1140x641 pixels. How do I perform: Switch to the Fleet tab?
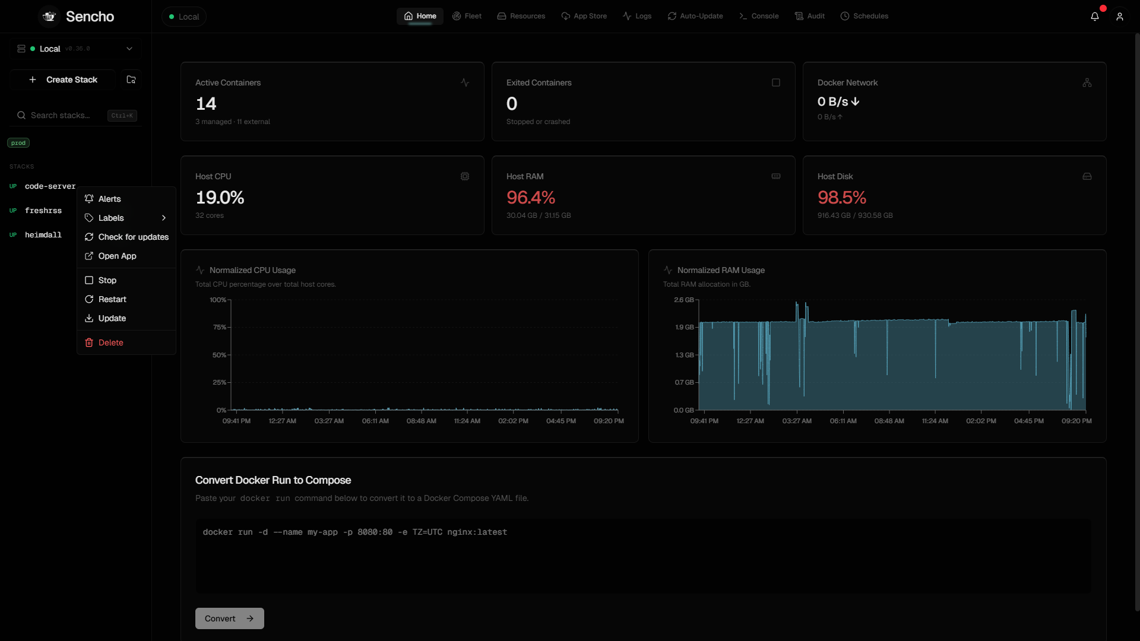pos(467,16)
